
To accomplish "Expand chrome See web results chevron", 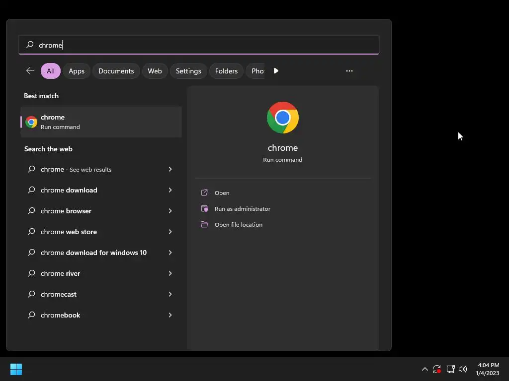I will [x=170, y=169].
